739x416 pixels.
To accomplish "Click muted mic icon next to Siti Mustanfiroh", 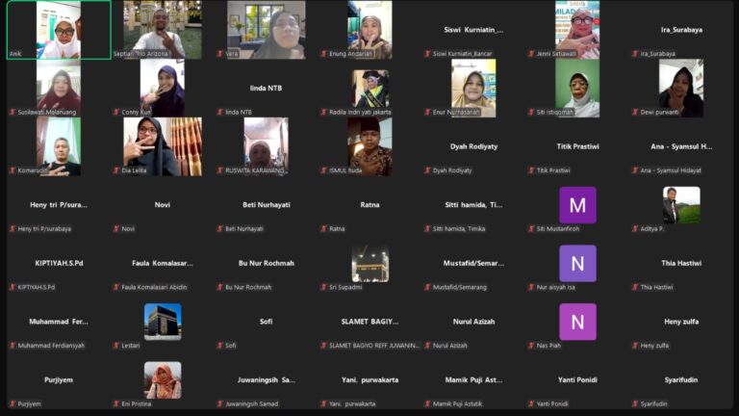I will (531, 229).
